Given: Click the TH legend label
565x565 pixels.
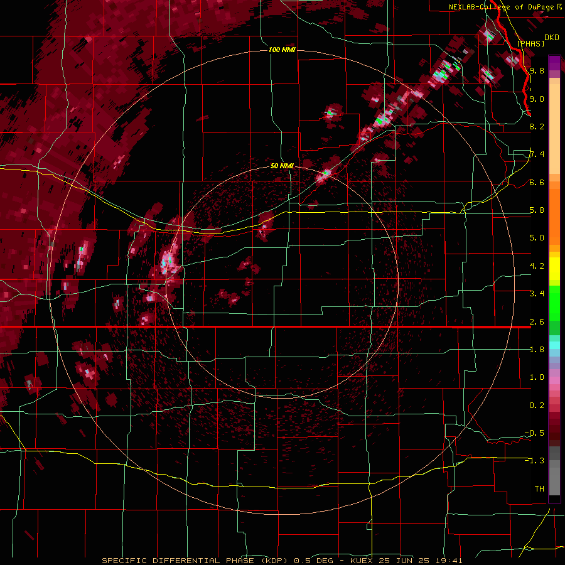Looking at the screenshot, I should (539, 488).
